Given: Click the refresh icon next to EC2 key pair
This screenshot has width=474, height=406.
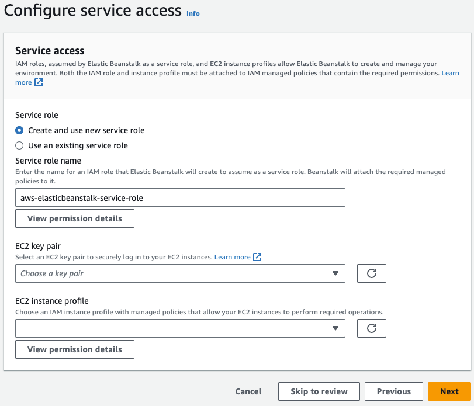Looking at the screenshot, I should (x=371, y=273).
